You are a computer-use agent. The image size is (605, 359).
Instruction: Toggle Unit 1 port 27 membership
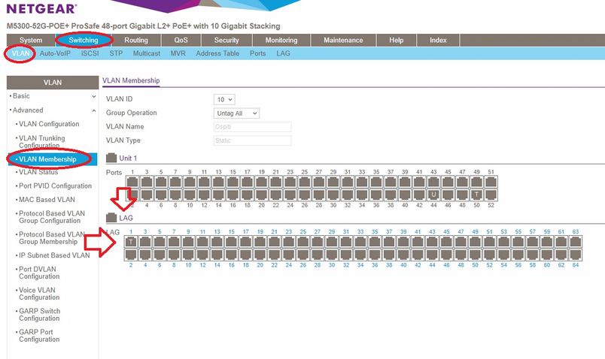319,182
